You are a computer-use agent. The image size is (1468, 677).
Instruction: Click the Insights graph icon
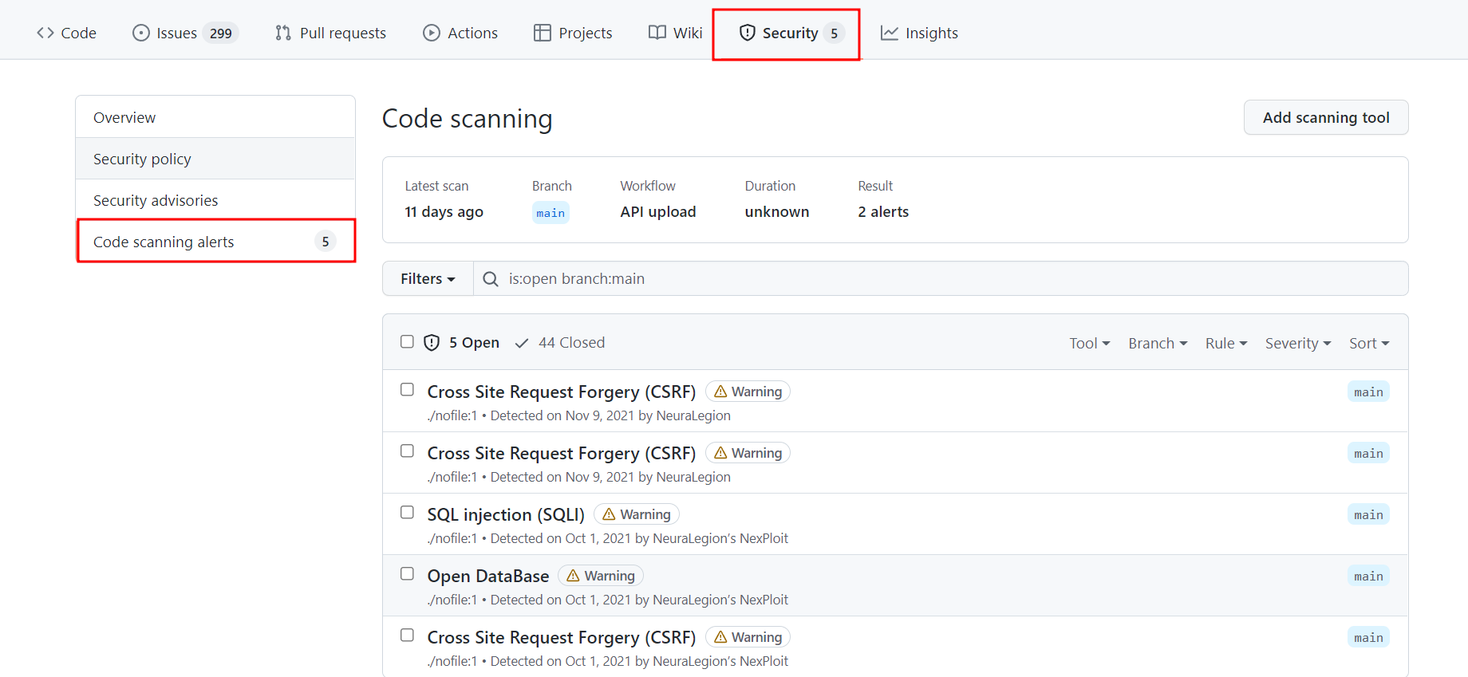(x=890, y=33)
